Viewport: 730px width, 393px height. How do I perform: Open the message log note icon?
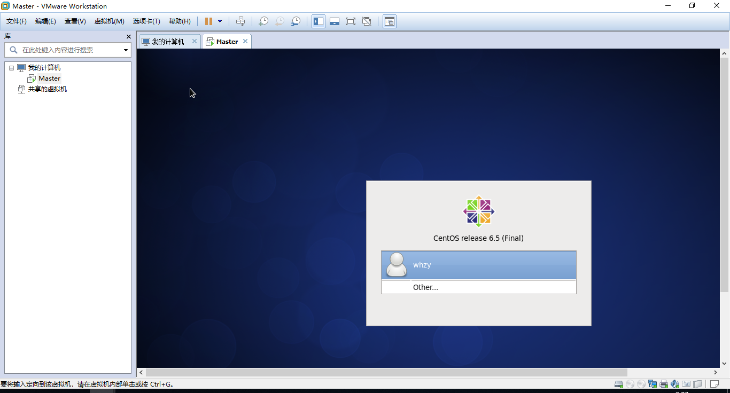tap(715, 384)
